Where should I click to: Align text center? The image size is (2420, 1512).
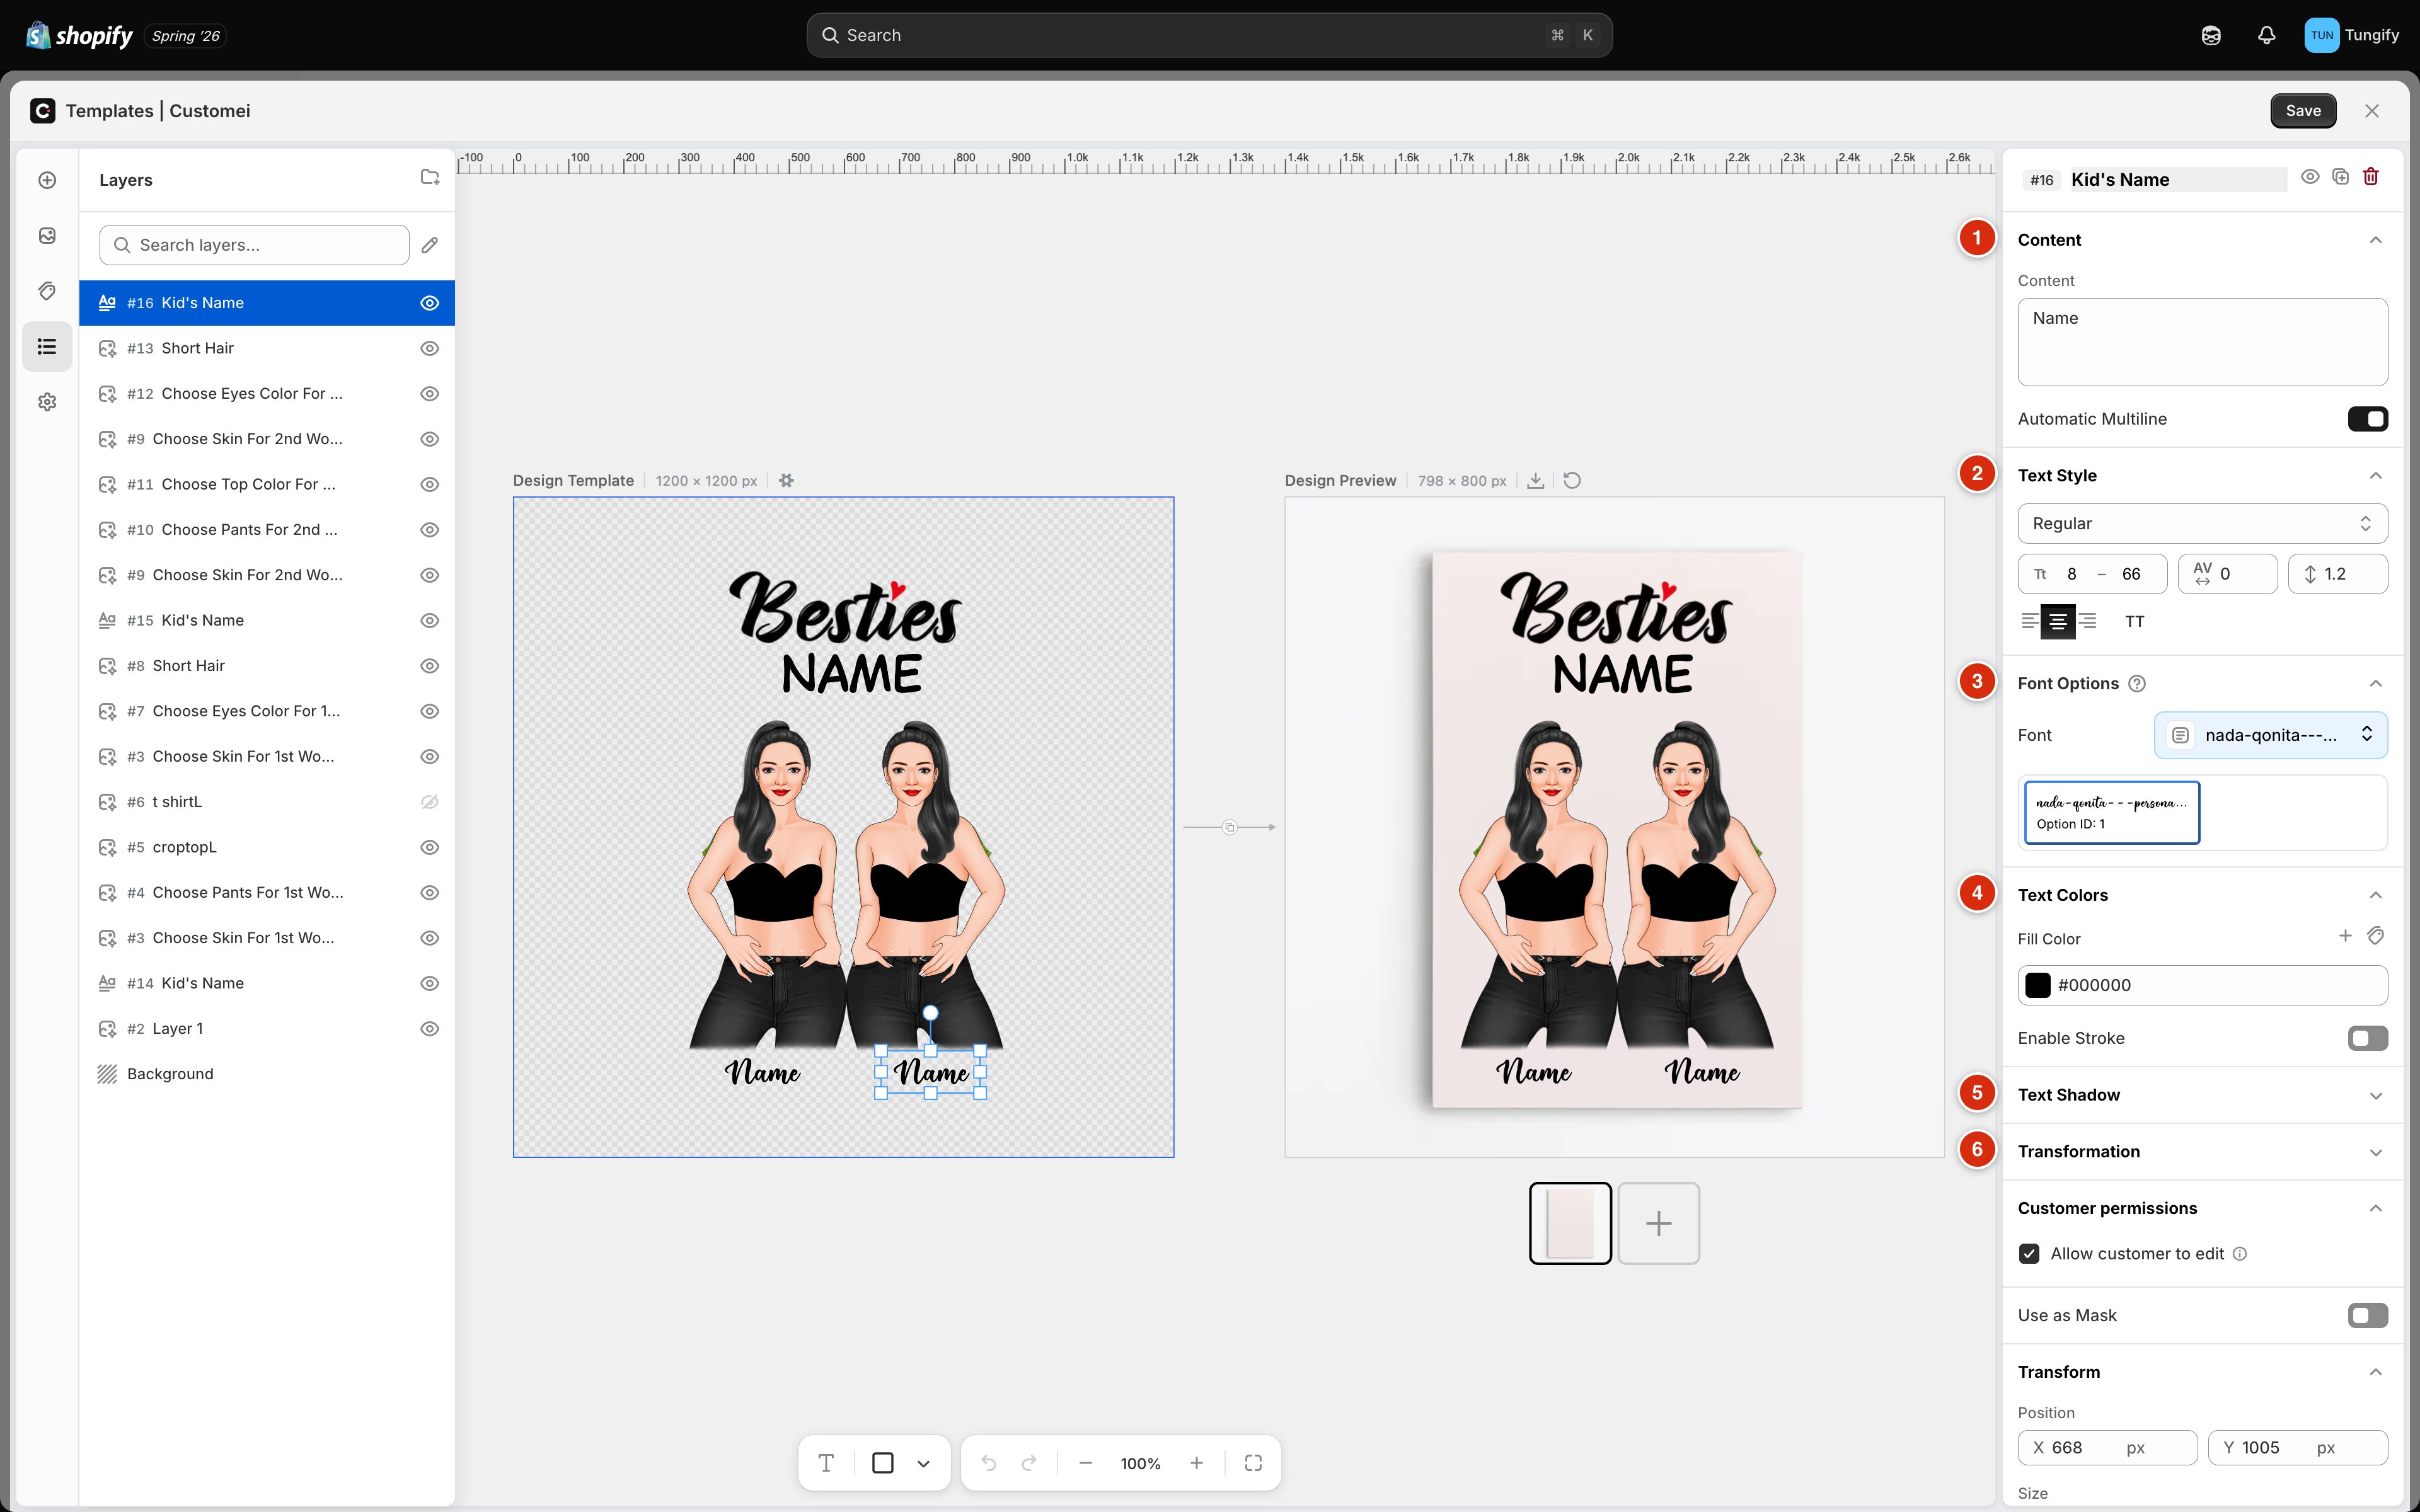pos(2058,621)
